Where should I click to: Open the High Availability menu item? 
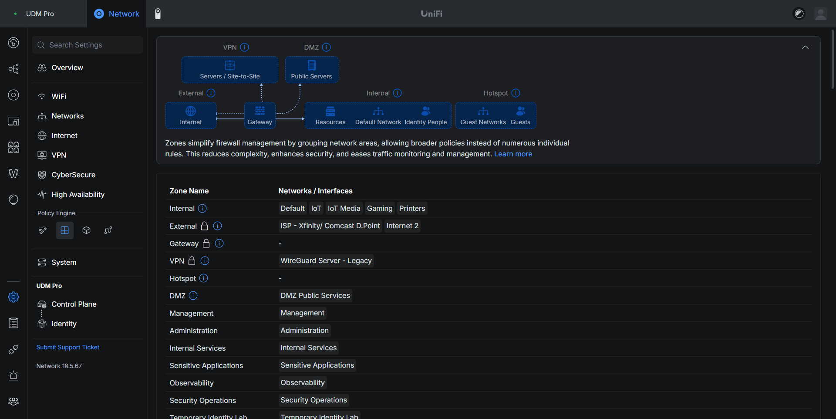[x=88, y=194]
